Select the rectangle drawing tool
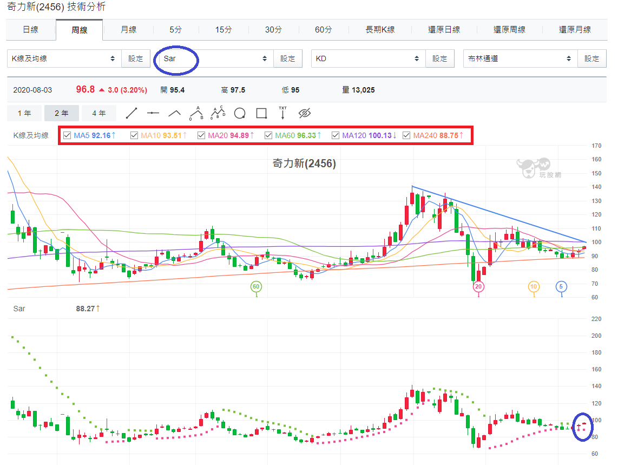The image size is (618, 465). (261, 114)
